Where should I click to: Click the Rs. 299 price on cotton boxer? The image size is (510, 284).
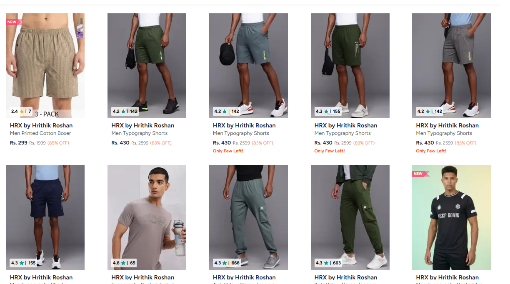tap(19, 143)
